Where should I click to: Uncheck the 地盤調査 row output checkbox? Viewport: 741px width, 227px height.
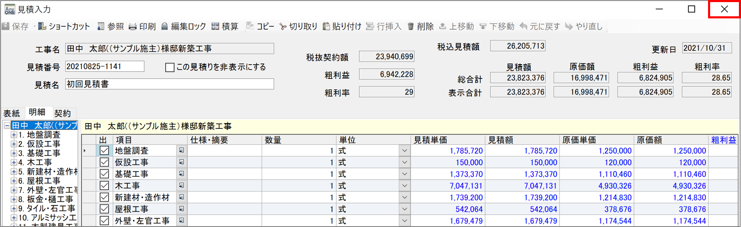104,151
